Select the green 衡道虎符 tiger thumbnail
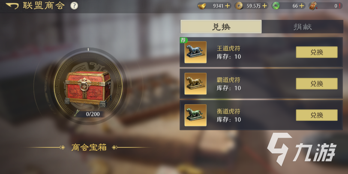 point(195,115)
